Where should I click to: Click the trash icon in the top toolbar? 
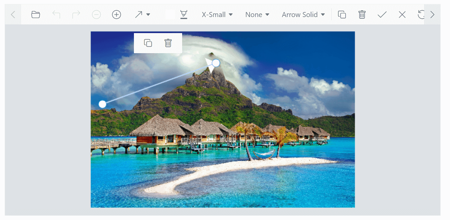click(362, 15)
